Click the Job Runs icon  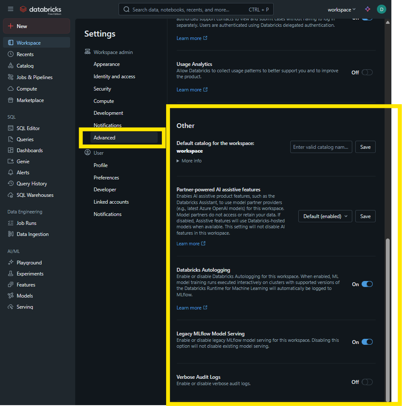coord(11,223)
